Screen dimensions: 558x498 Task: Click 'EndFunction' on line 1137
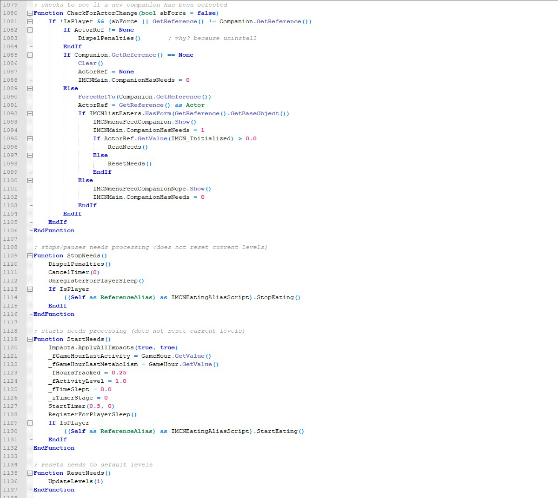(54, 490)
